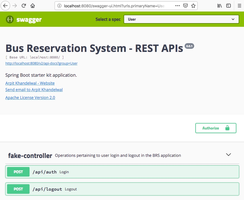Image resolution: width=244 pixels, height=200 pixels.
Task: Open Arpit Khandelwal - Website link
Action: coord(30,83)
